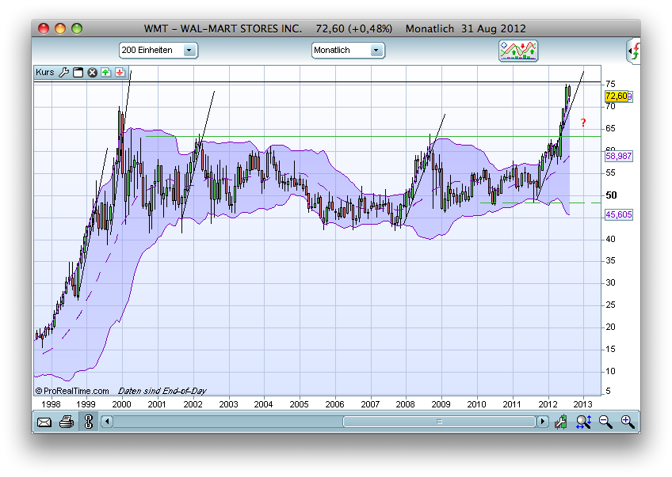Click the 75 price level on the scale
Viewport: 672px width, 477px height.
610,84
